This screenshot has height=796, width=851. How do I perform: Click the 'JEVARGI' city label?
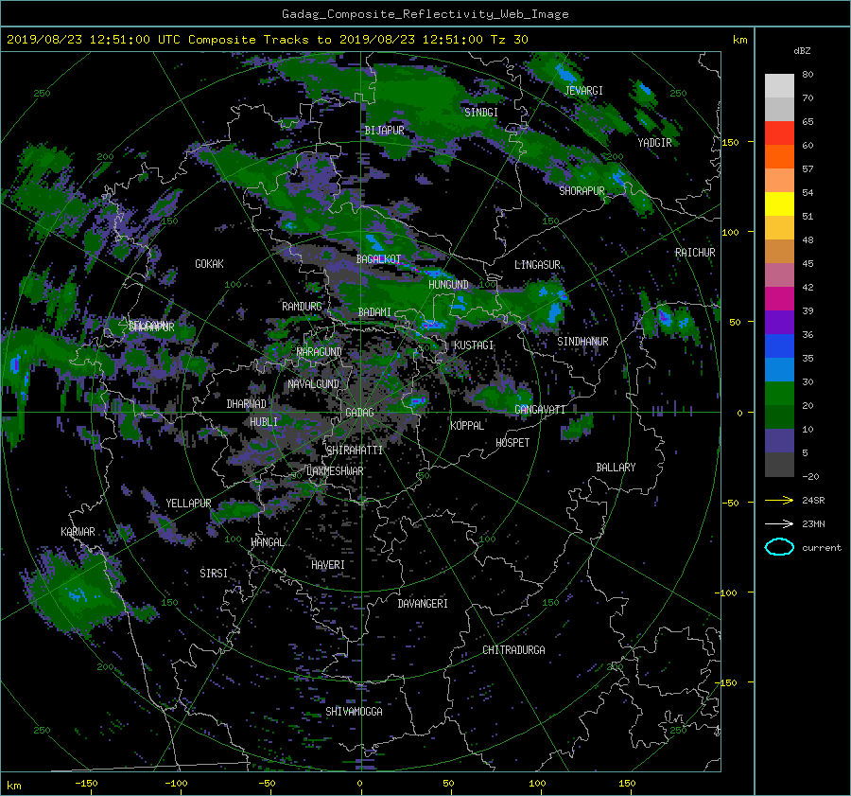click(583, 91)
